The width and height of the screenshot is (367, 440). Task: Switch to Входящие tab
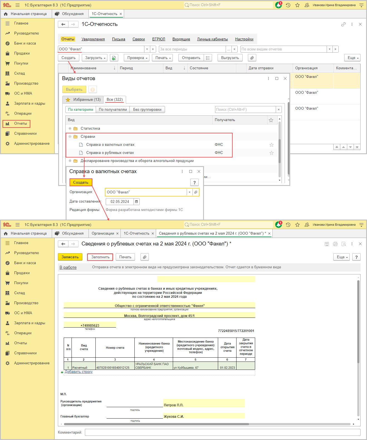(181, 39)
